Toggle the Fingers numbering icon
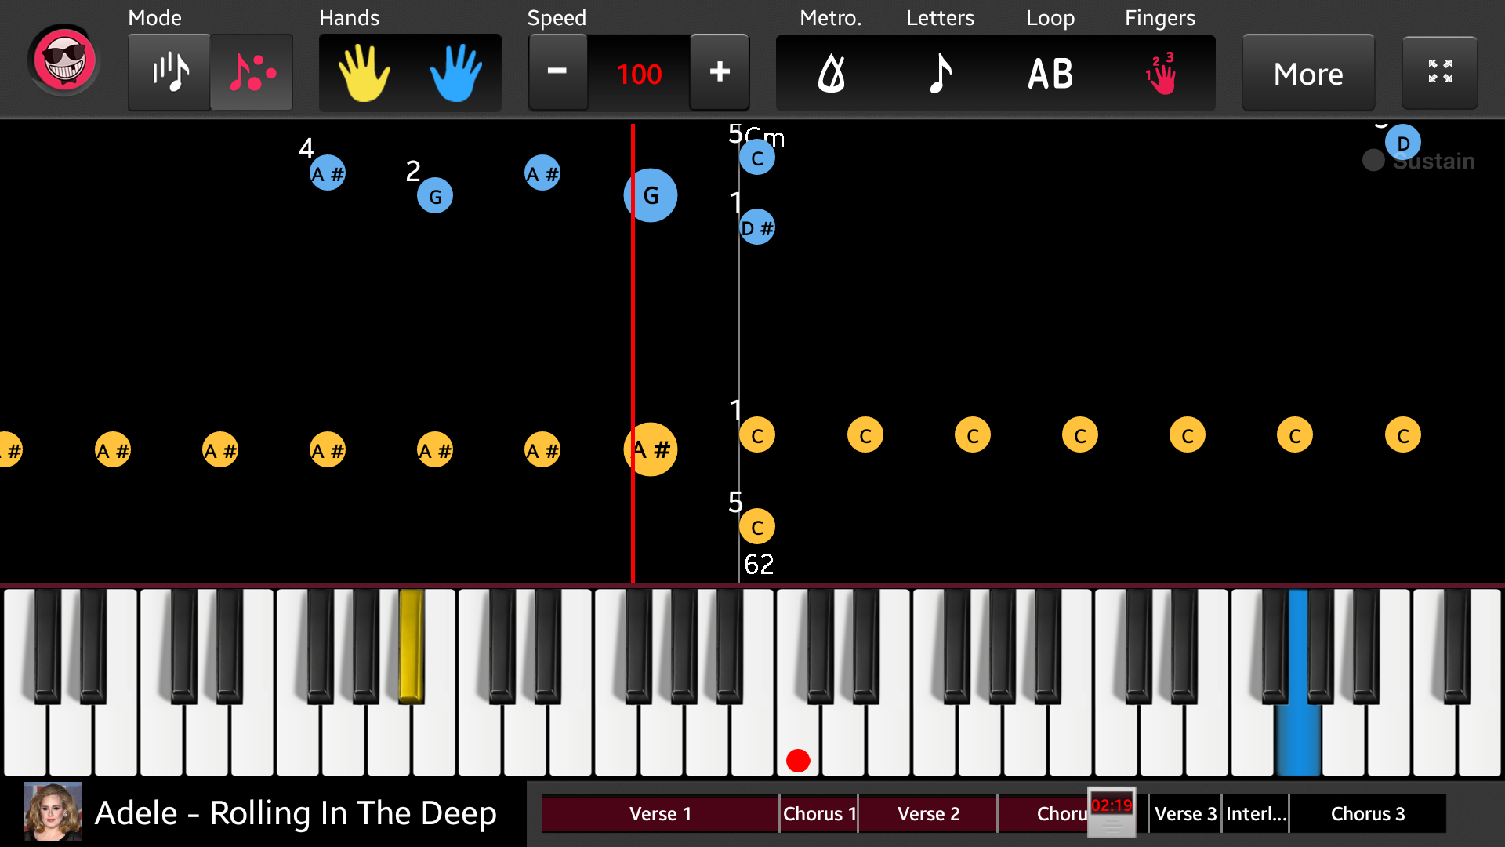 [x=1160, y=72]
